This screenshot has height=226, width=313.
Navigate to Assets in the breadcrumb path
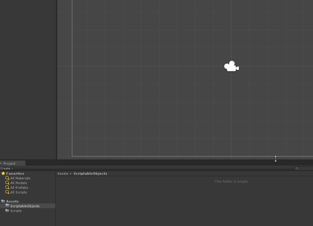63,174
